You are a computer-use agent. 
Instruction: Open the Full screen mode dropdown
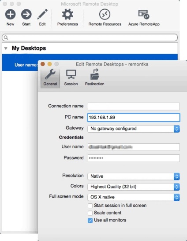click(x=134, y=197)
